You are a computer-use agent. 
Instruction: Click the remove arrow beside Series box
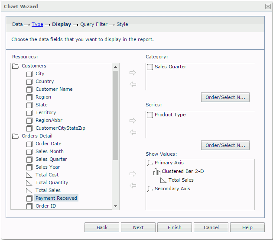point(133,132)
